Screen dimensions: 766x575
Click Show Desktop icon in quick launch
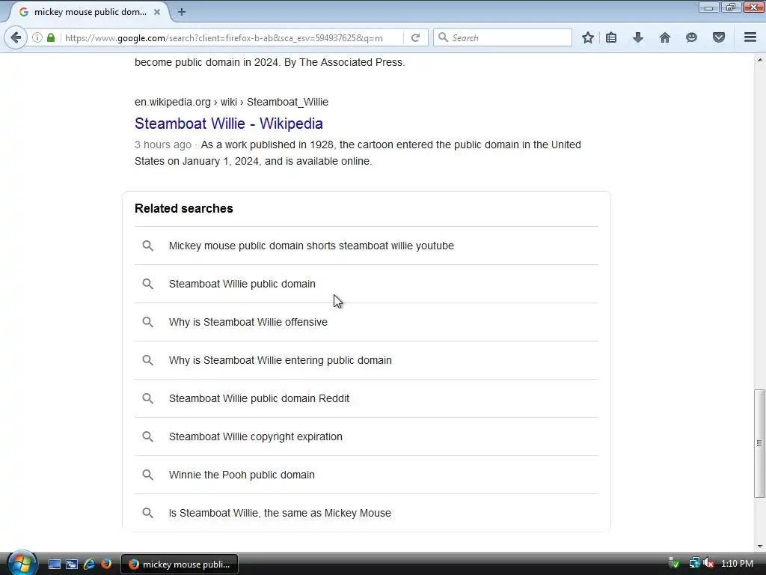tap(54, 565)
